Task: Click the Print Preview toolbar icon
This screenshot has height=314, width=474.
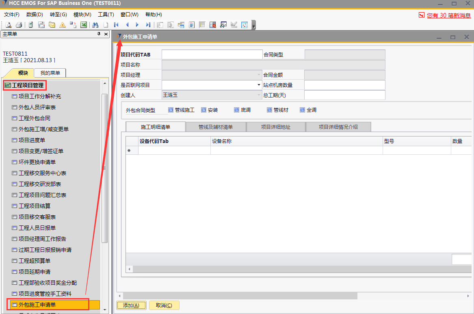Action: (9, 25)
